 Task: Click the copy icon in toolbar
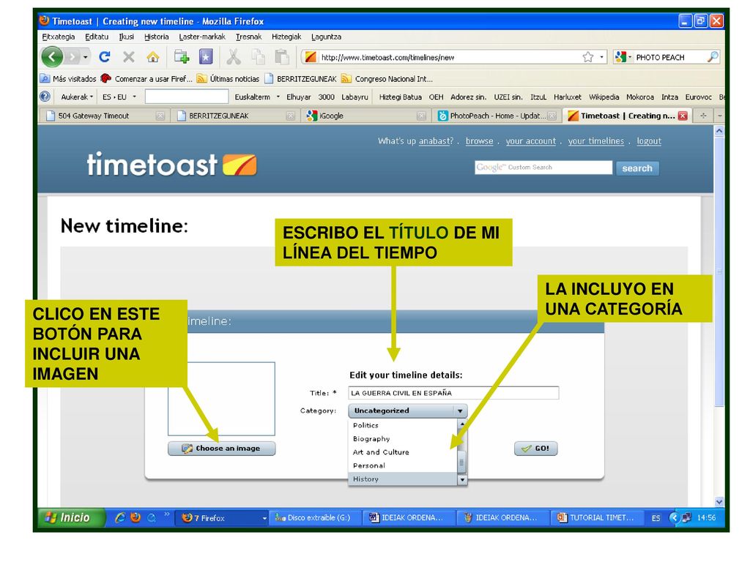tap(259, 57)
